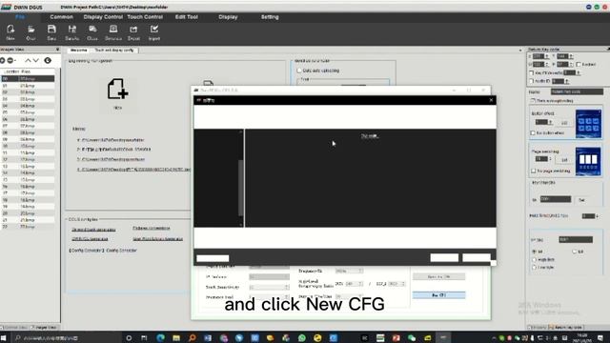Adjust the Audio ID stepper
The image size is (610, 343).
tap(566, 81)
